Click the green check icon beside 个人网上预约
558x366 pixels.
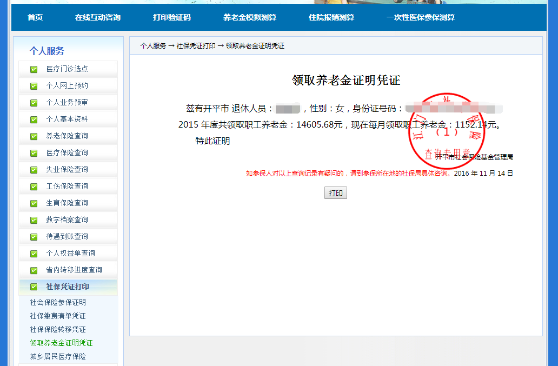coord(34,86)
